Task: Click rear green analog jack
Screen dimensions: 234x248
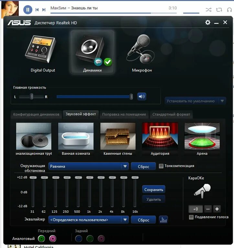Action: click(x=90, y=239)
